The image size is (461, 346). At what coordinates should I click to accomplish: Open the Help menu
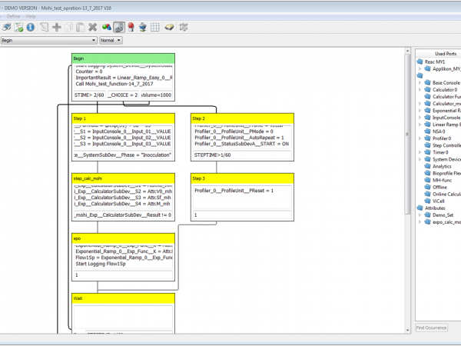[x=31, y=16]
